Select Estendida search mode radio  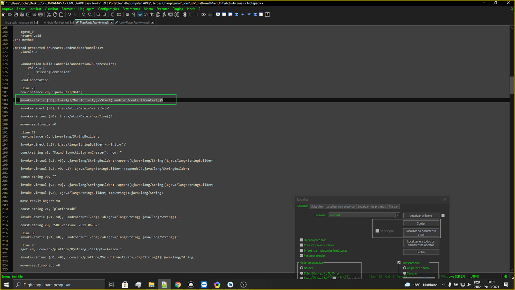tap(302, 273)
